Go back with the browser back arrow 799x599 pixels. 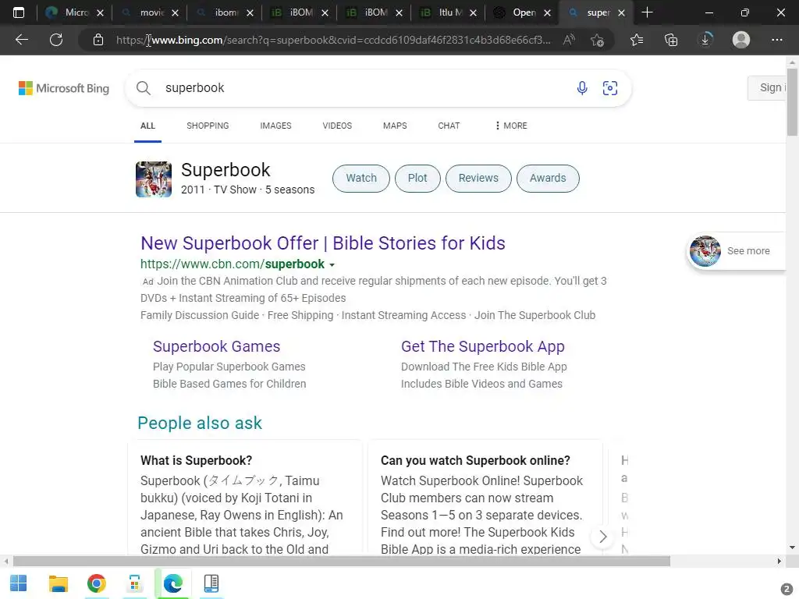(x=21, y=40)
